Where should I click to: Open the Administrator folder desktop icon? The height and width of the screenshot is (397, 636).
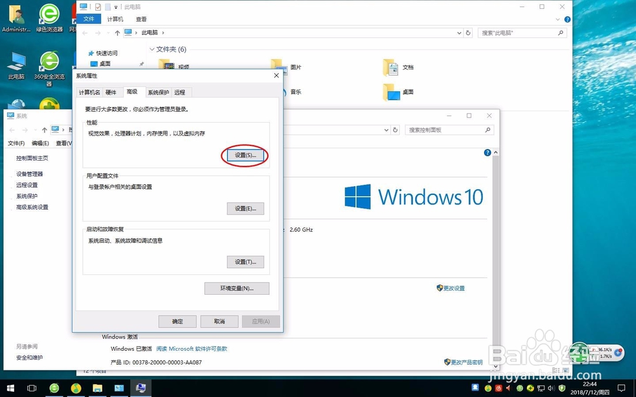(x=17, y=18)
